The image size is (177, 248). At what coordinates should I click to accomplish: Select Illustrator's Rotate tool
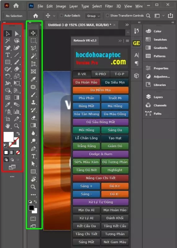7,76
